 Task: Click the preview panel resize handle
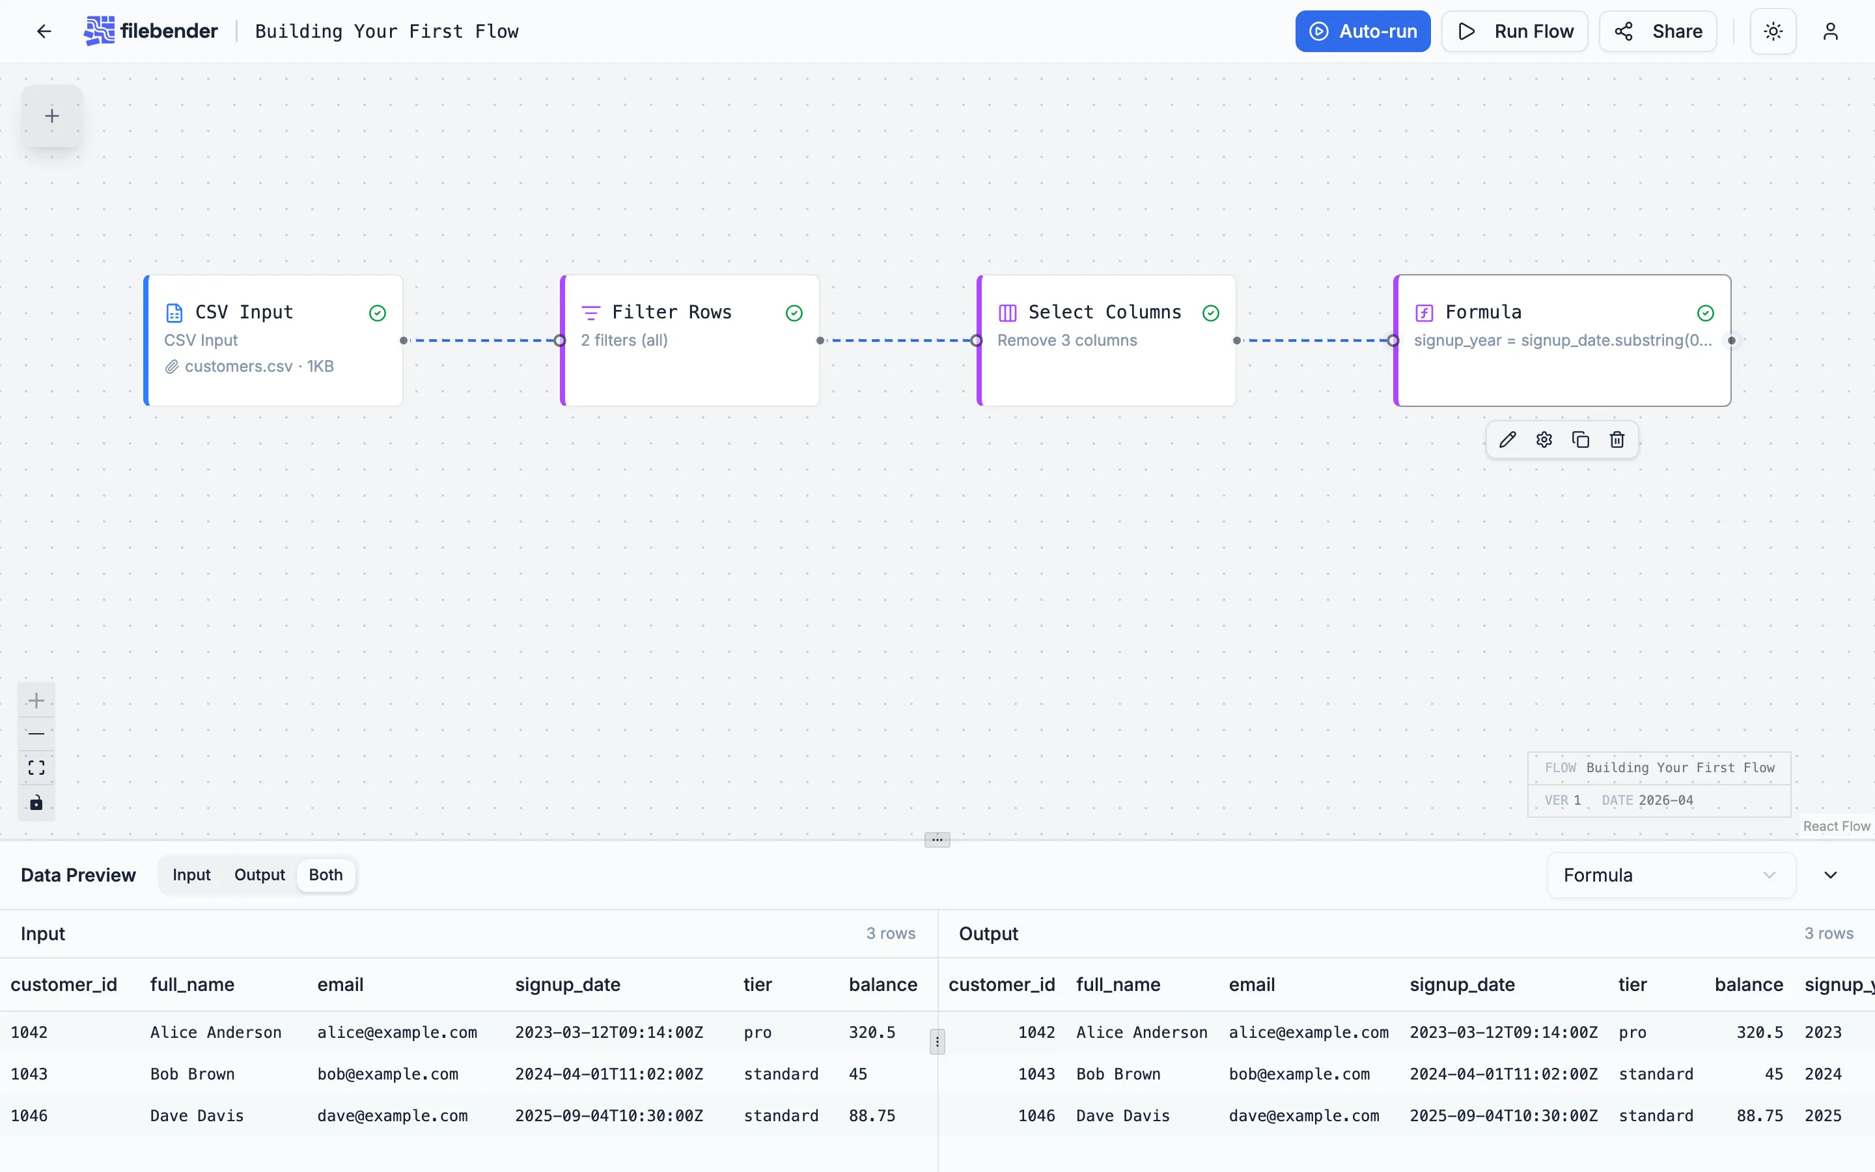pos(937,839)
